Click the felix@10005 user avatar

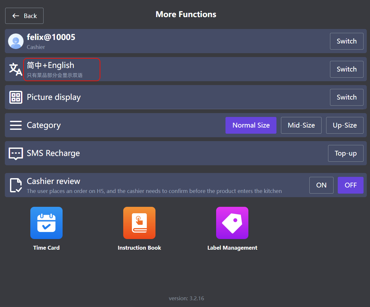coord(16,41)
